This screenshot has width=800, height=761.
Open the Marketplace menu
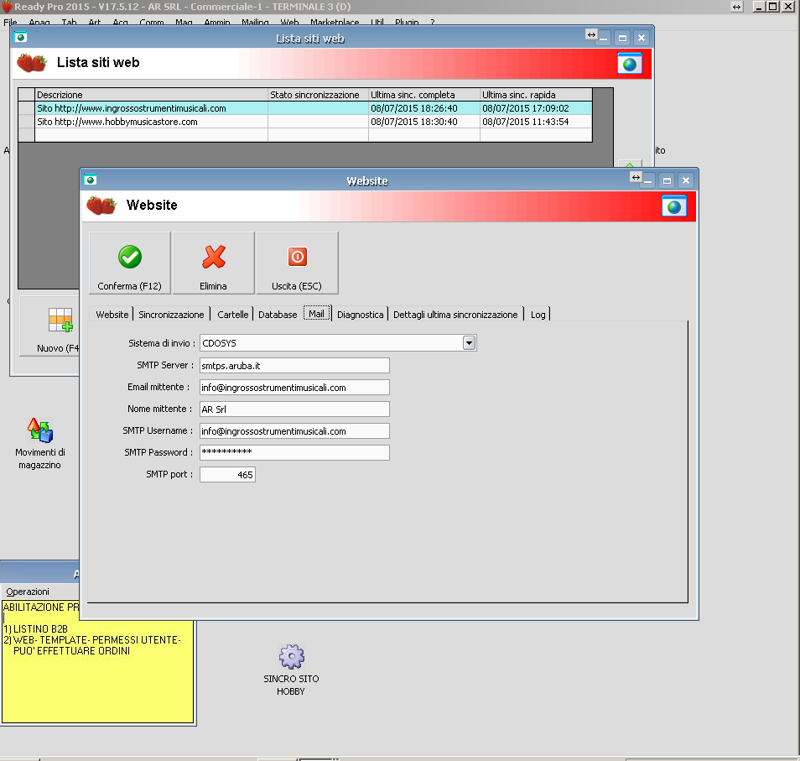(335, 22)
